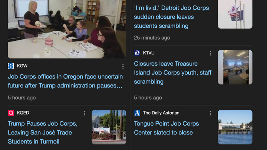The width and height of the screenshot is (267, 150).
Task: Click the KGW source logo icon
Action: pyautogui.click(x=11, y=66)
